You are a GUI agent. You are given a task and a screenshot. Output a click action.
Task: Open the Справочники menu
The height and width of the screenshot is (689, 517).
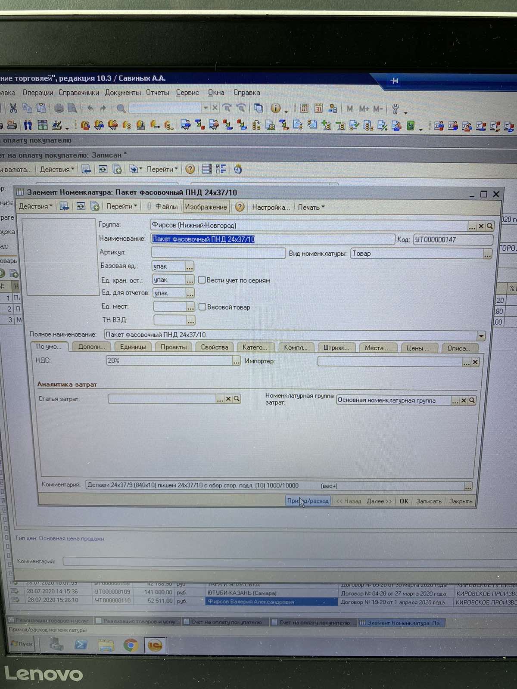pos(78,93)
